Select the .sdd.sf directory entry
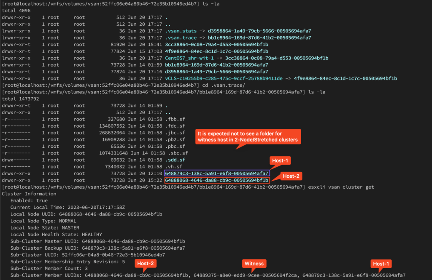 click(175, 160)
